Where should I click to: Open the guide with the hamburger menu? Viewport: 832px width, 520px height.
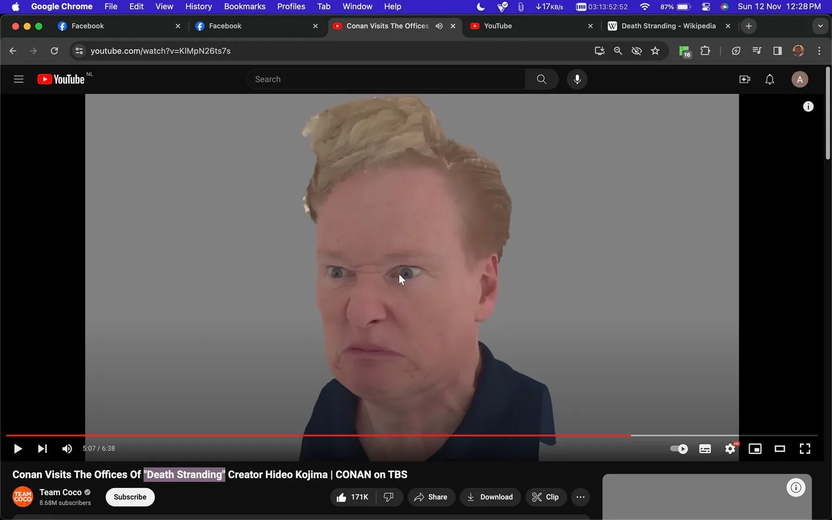coord(18,79)
